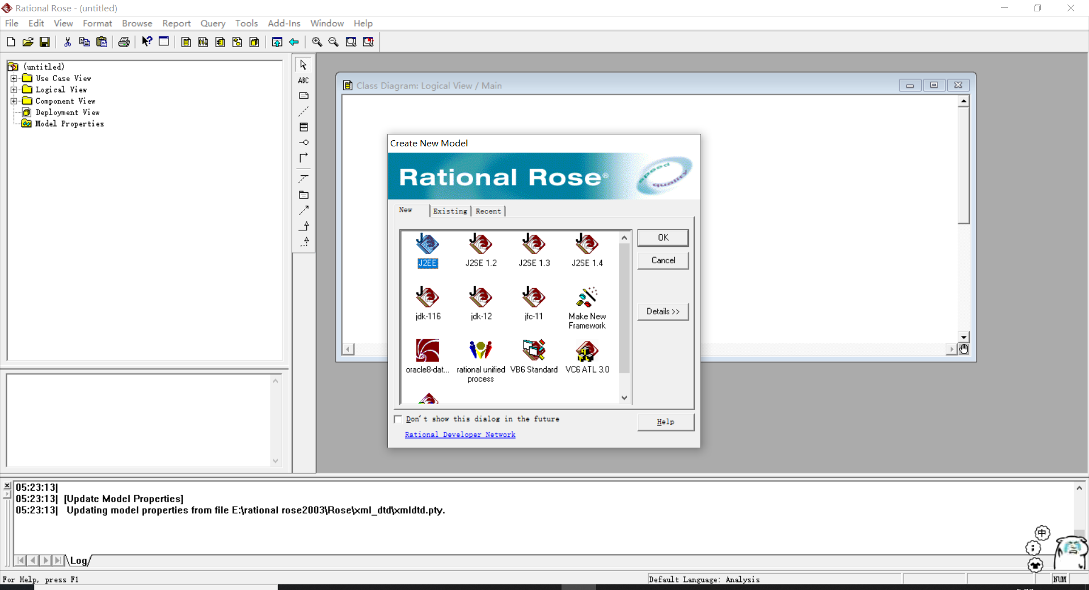Enable Don't show this dialog checkbox
The height and width of the screenshot is (590, 1089).
click(398, 419)
